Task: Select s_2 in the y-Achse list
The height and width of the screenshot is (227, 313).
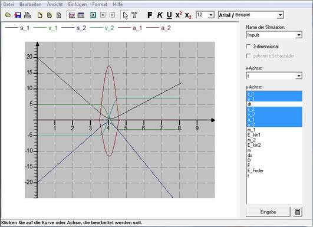Action: (x=274, y=110)
